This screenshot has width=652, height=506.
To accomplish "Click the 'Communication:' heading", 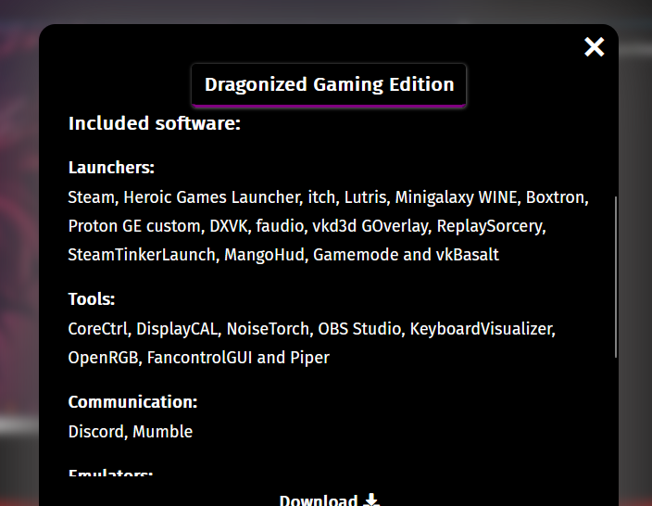I will point(132,402).
